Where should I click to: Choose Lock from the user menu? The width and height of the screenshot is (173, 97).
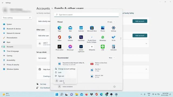pos(65,72)
